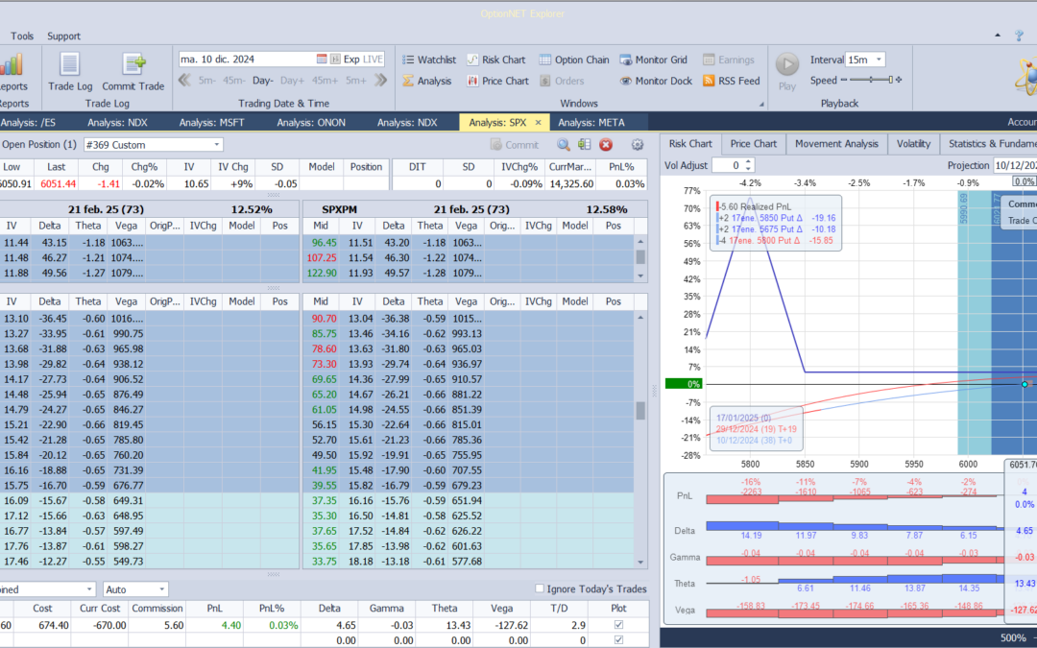The height and width of the screenshot is (648, 1037).
Task: Check the Plot checkbox in second row
Action: tap(618, 640)
